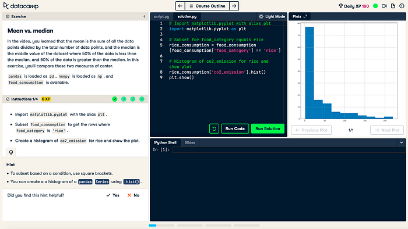The height and width of the screenshot is (229, 408).
Task: Open the Course Outline menu
Action: 207,6
